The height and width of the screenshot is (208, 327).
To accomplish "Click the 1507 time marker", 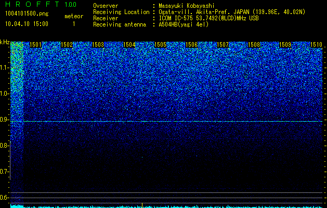I will click(223, 45).
